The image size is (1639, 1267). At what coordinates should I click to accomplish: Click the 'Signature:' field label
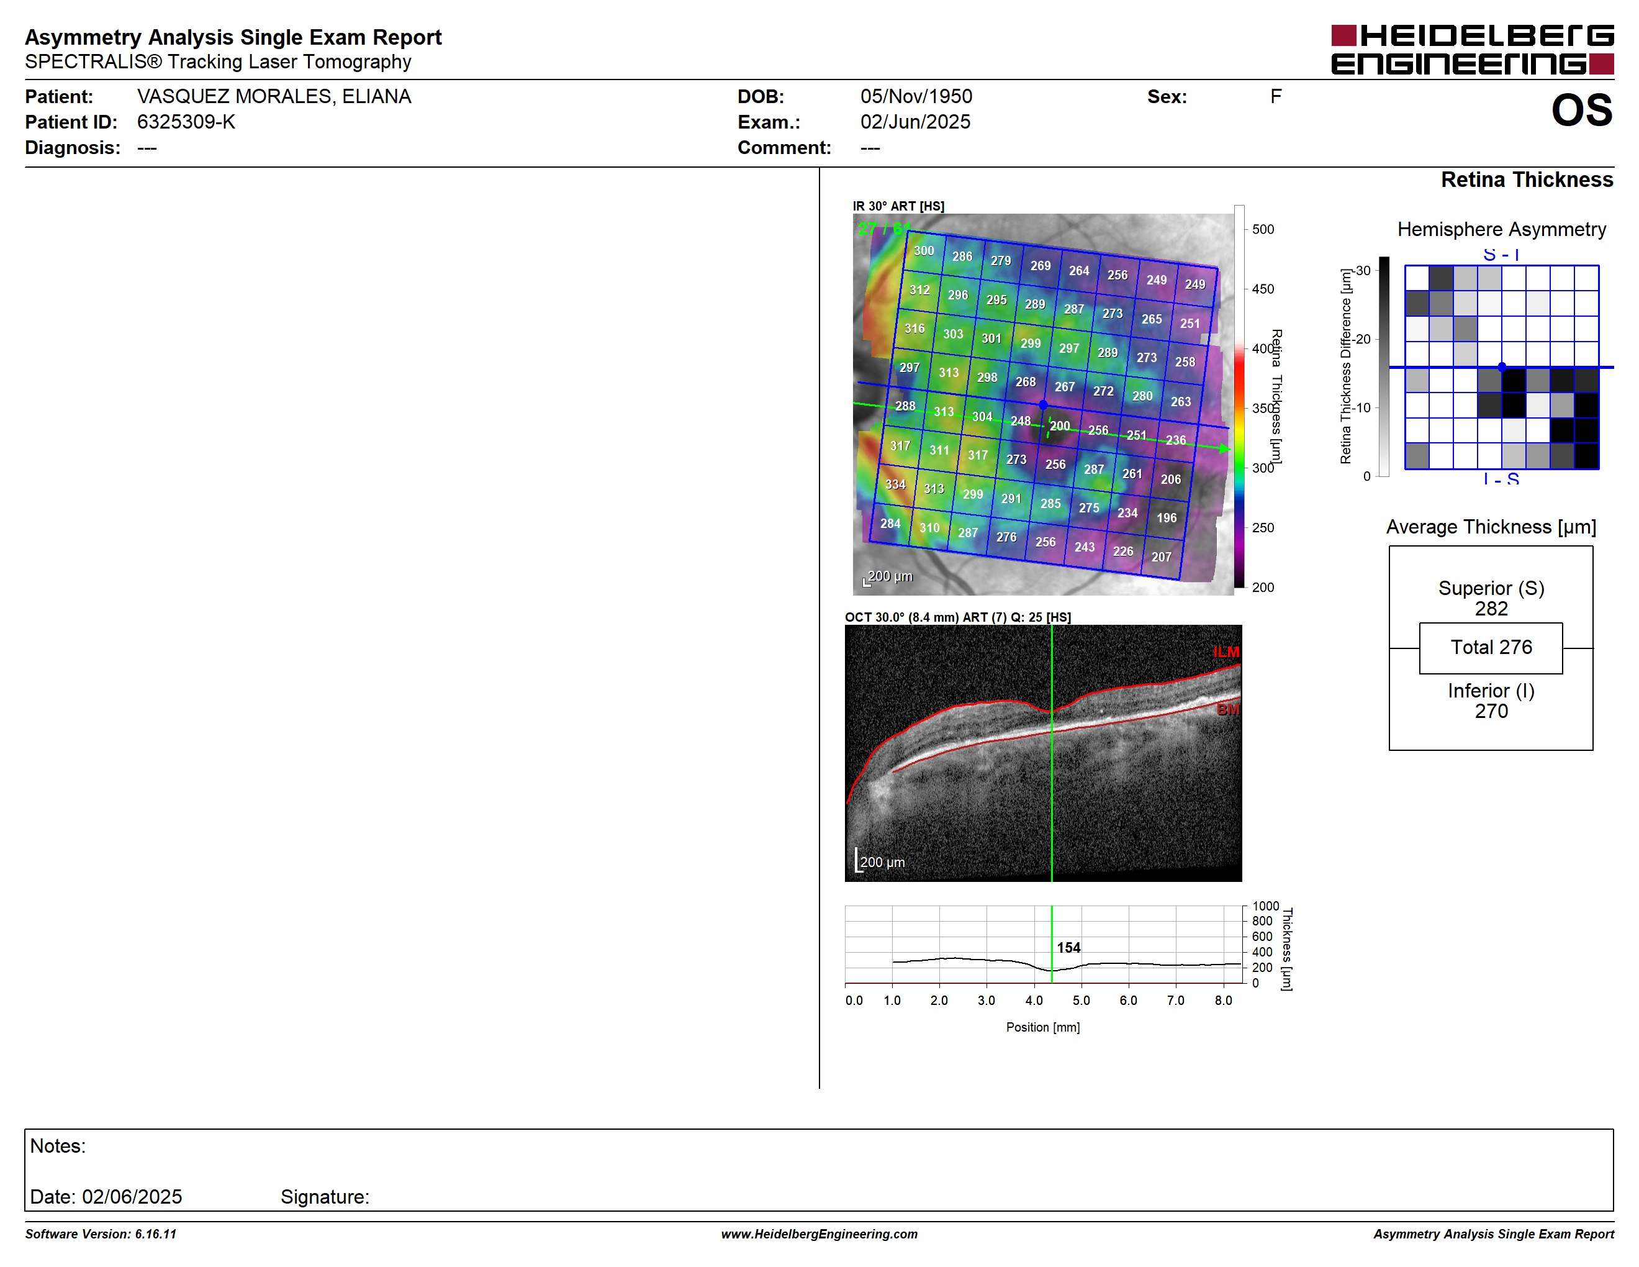coord(325,1196)
